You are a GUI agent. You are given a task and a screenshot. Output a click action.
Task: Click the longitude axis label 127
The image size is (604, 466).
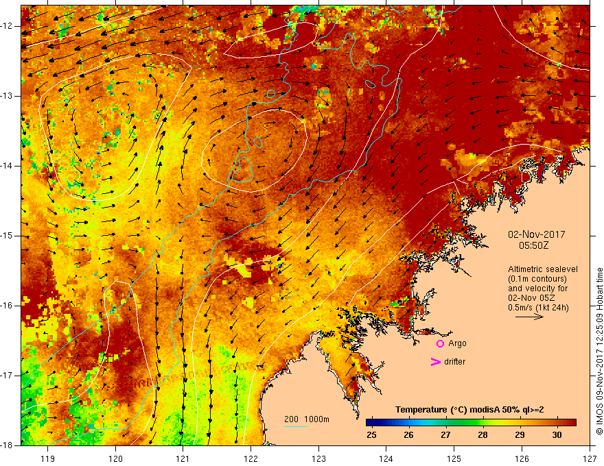(x=590, y=458)
